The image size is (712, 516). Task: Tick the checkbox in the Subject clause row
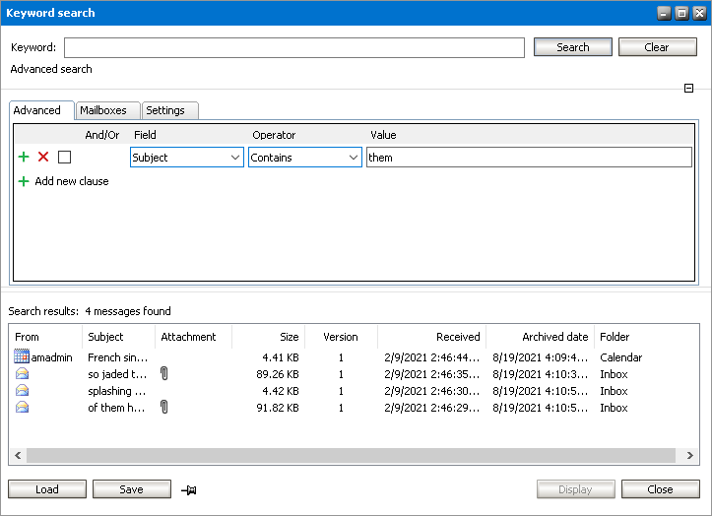pos(65,157)
